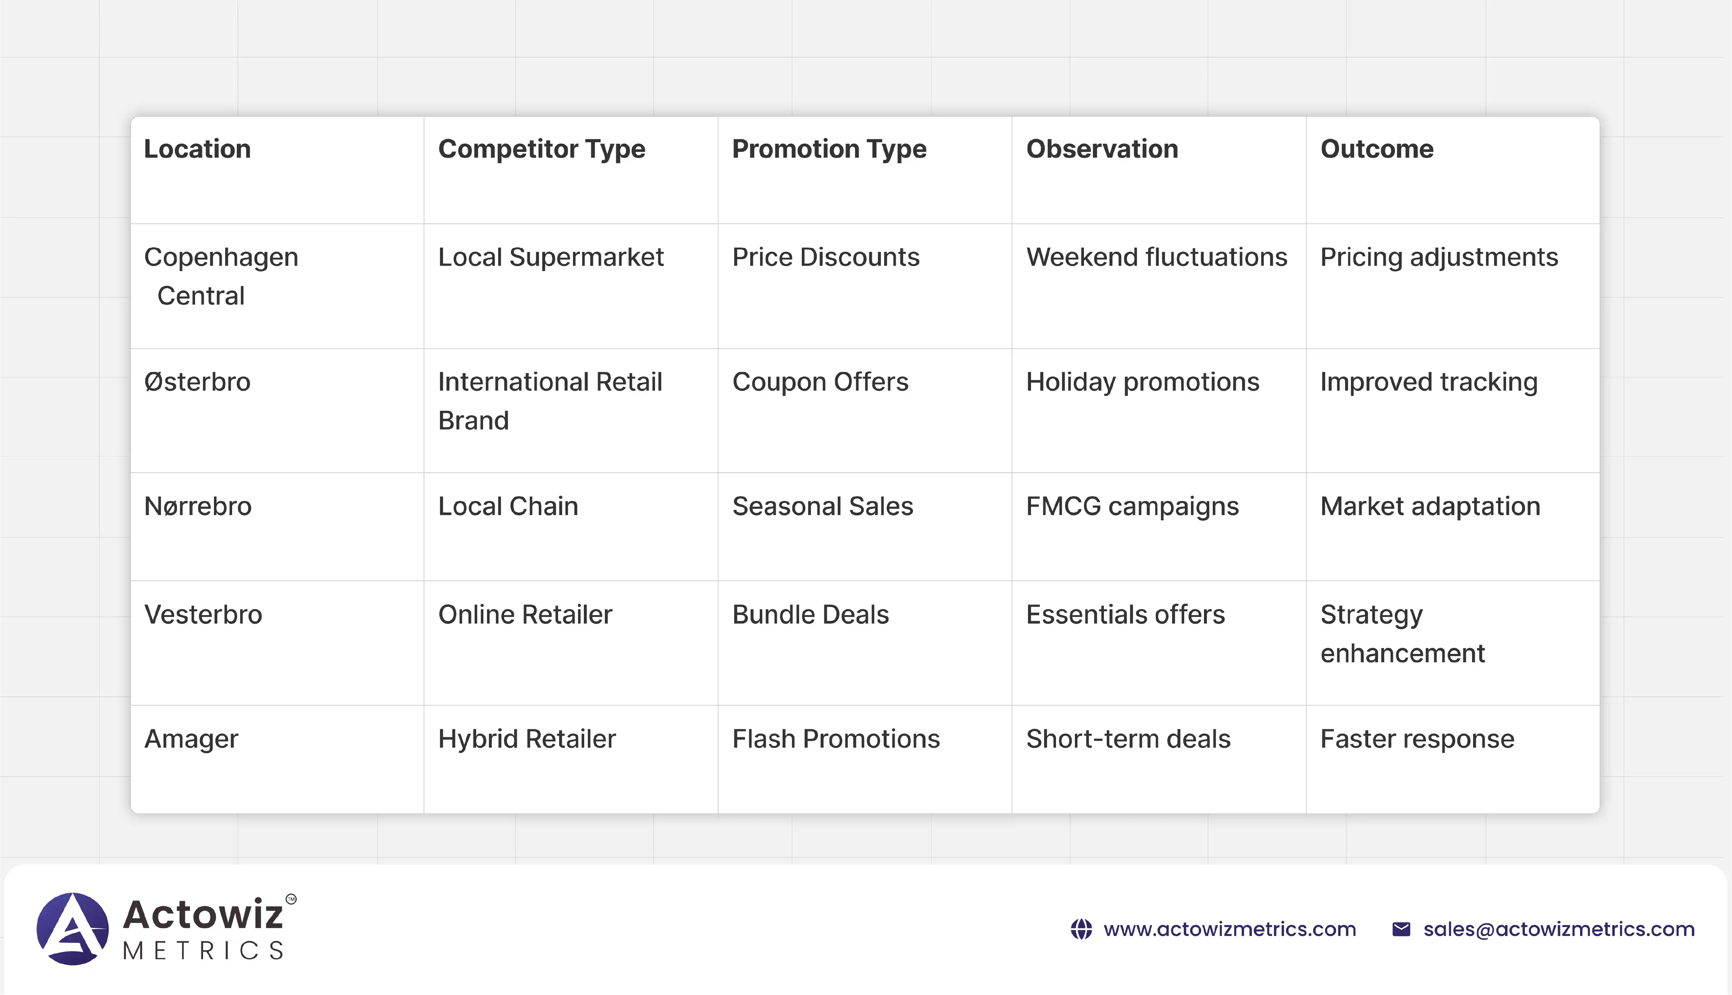Click the Essentials offers observation cell

1125,615
